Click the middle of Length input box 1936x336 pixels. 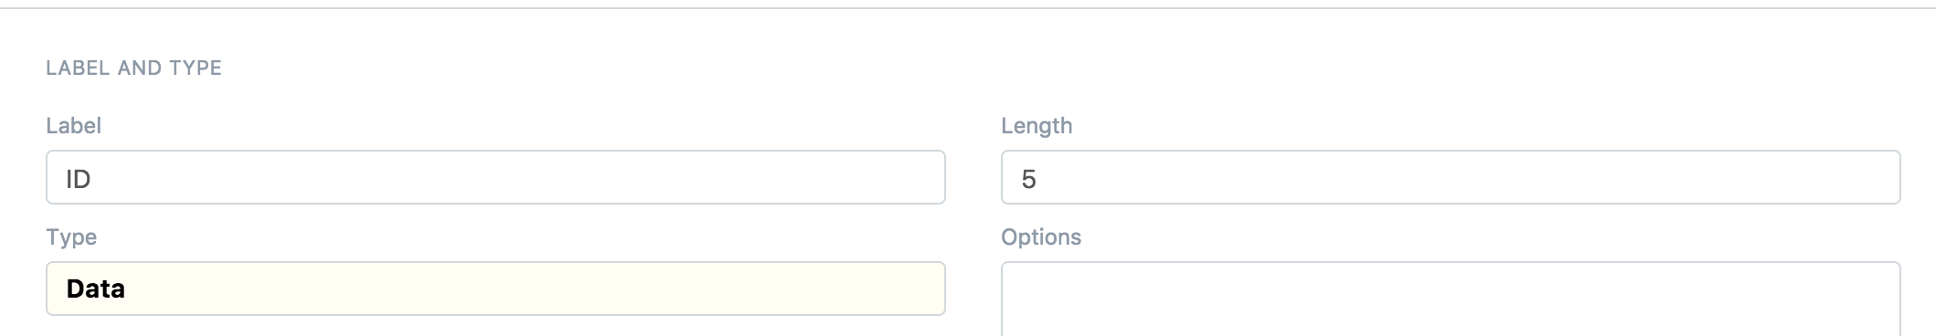tap(1450, 177)
